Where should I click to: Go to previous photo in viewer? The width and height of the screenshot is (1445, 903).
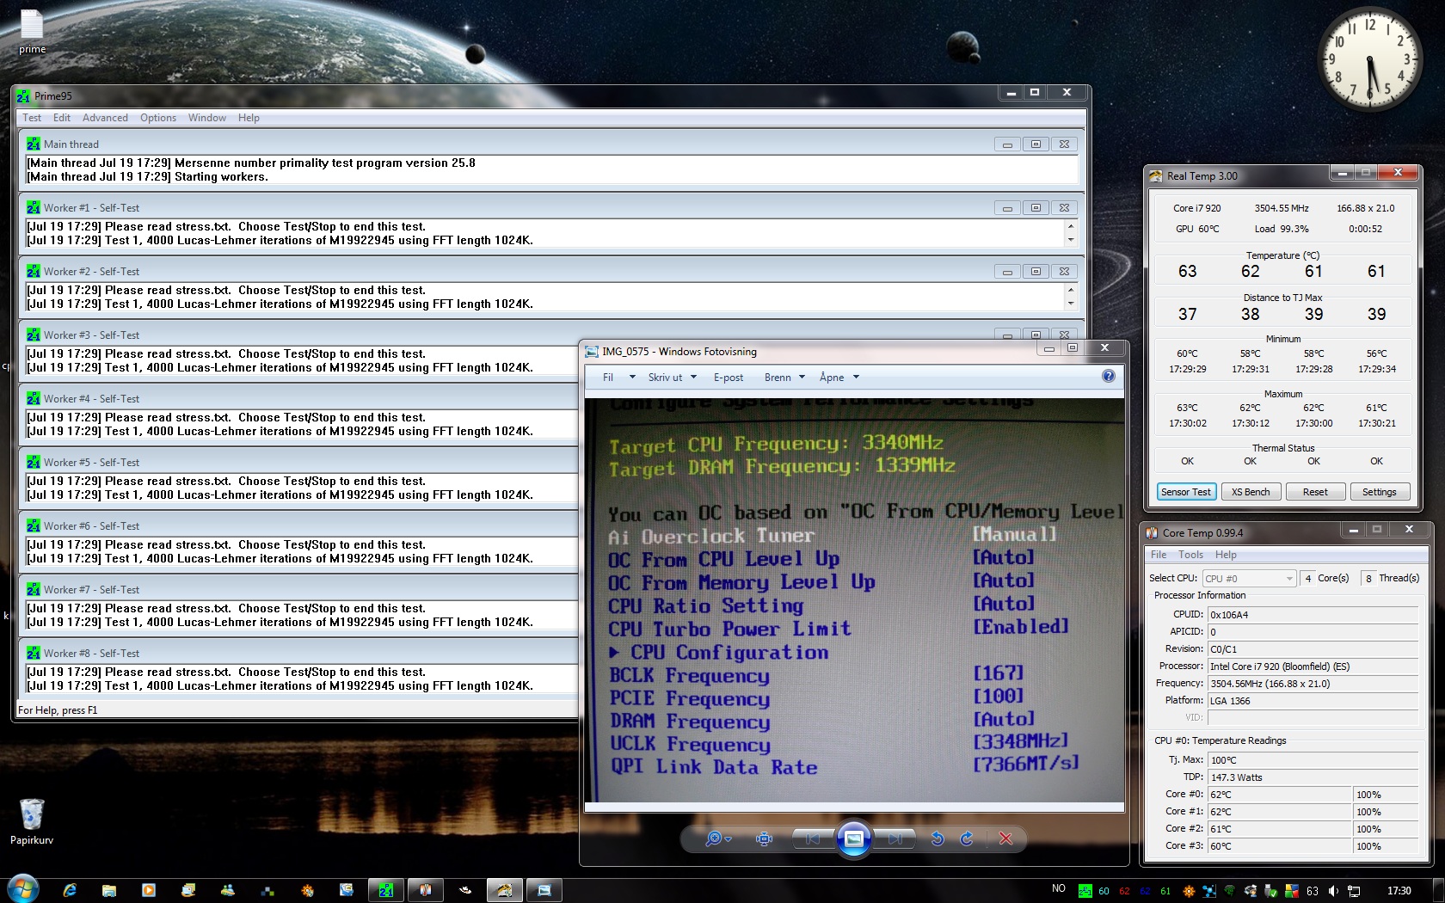coord(812,838)
